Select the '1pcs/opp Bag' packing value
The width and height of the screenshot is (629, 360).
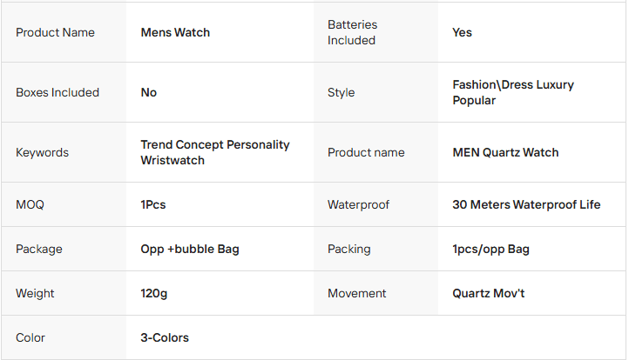pos(490,249)
